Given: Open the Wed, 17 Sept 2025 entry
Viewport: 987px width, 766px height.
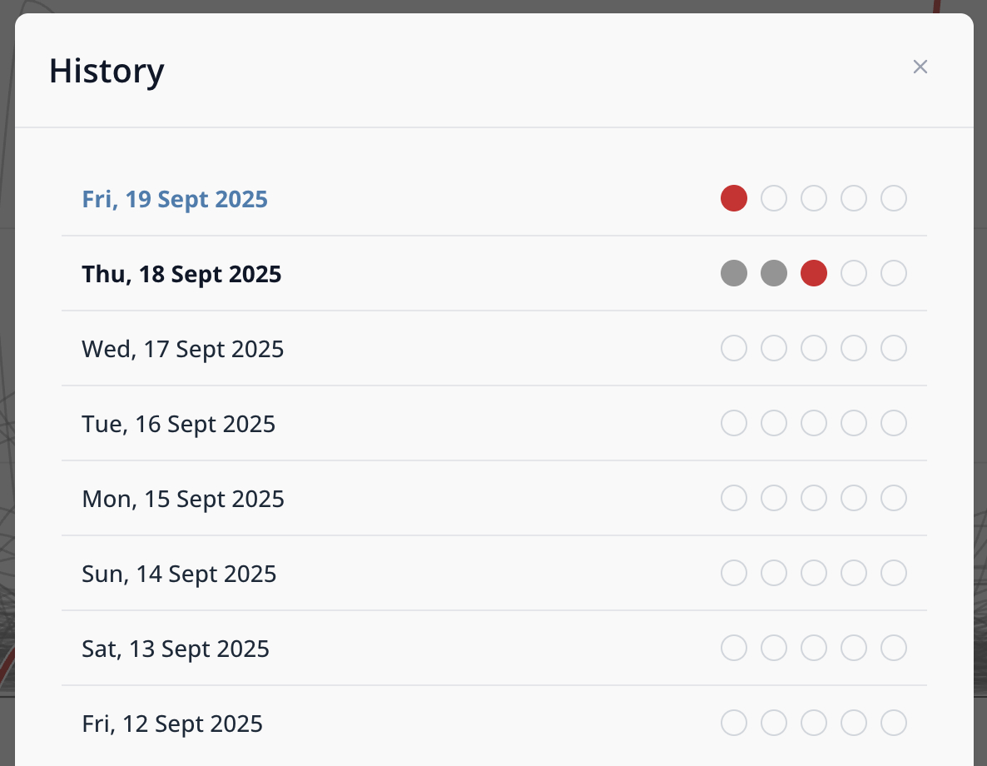Looking at the screenshot, I should [x=183, y=350].
